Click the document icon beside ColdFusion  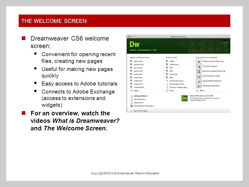click(x=167, y=65)
